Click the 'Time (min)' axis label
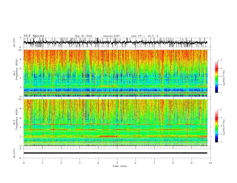The height and width of the screenshot is (183, 237). click(x=120, y=166)
